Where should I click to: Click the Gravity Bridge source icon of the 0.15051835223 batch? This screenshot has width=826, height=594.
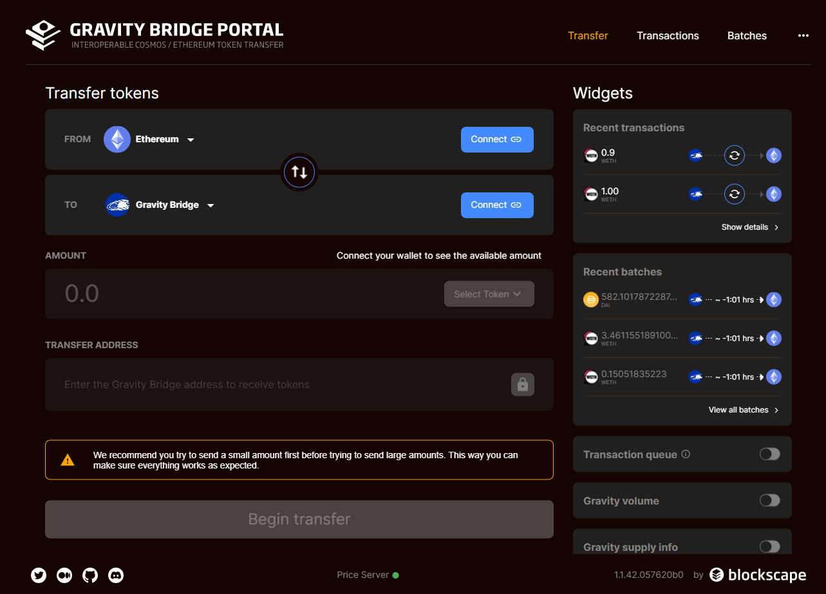(695, 377)
